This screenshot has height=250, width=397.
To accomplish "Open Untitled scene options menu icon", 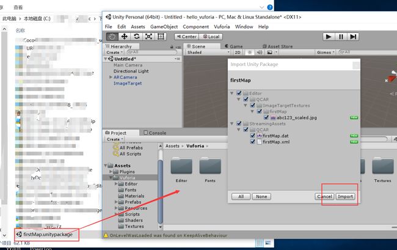I will click(x=177, y=59).
